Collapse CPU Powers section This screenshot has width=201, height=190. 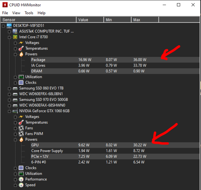15,54
